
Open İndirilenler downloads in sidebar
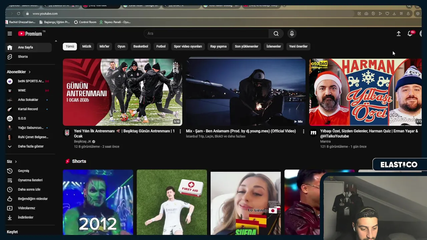point(29,217)
